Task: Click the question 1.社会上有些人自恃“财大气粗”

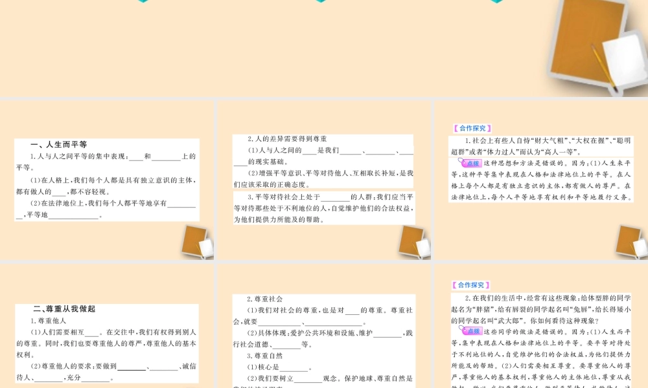Action: click(x=541, y=146)
